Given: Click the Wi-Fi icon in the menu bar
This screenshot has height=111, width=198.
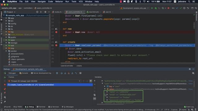Looking at the screenshot, I should coord(144,2).
